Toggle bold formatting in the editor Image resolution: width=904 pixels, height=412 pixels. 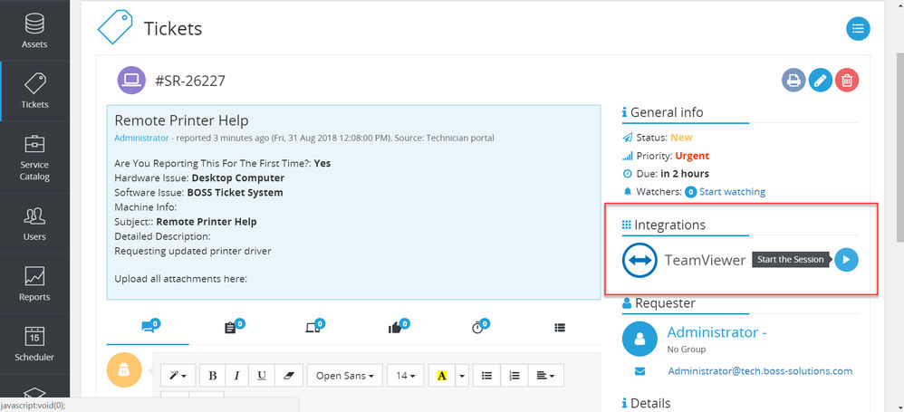pos(212,375)
